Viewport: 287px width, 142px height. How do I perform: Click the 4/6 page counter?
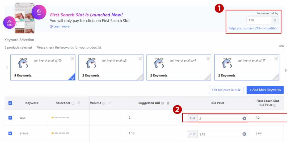click(x=281, y=46)
